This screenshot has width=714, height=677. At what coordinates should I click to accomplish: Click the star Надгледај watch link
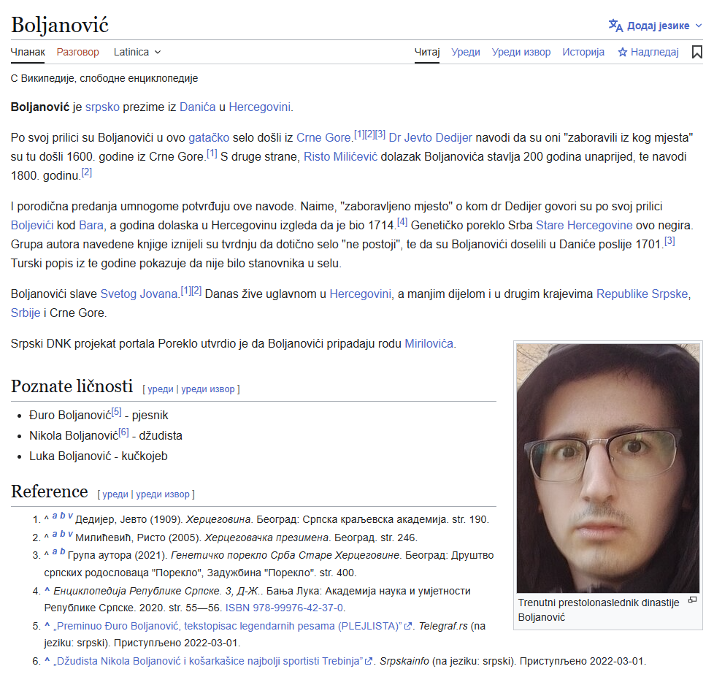pyautogui.click(x=648, y=52)
